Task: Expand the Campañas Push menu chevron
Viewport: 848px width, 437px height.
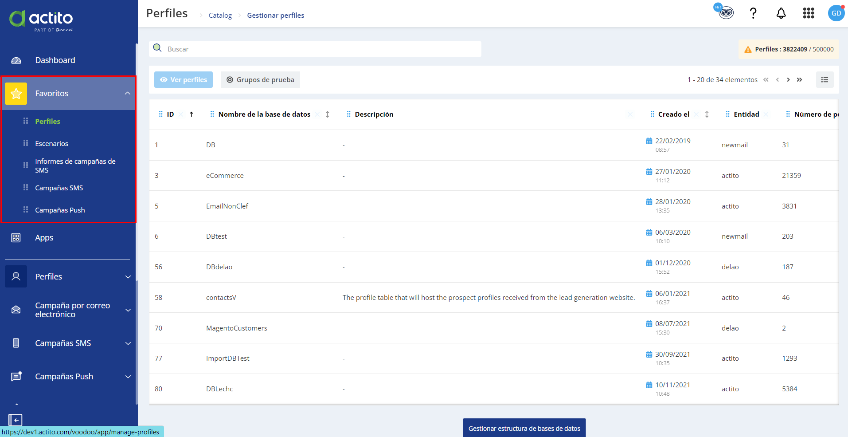Action: coord(128,377)
